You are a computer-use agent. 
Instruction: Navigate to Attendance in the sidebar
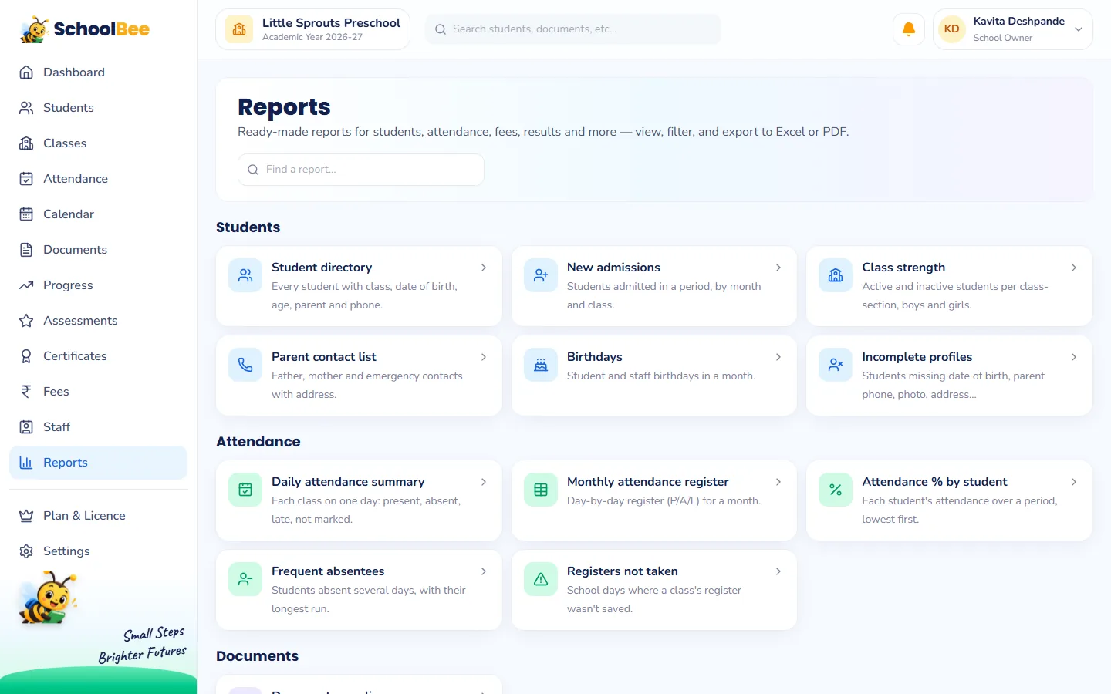[98, 179]
